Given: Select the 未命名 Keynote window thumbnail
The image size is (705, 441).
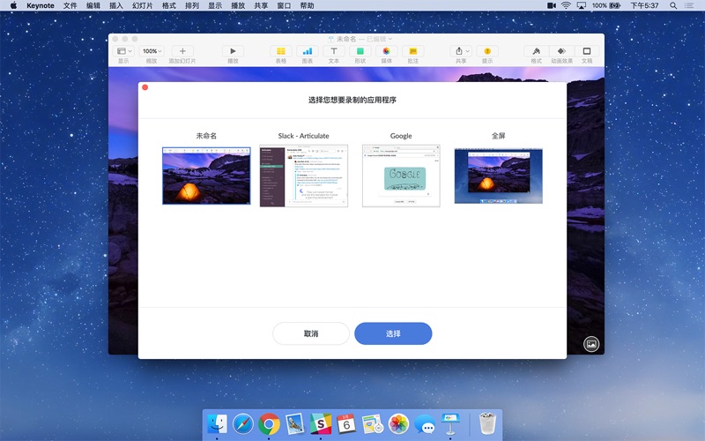Looking at the screenshot, I should tap(206, 176).
